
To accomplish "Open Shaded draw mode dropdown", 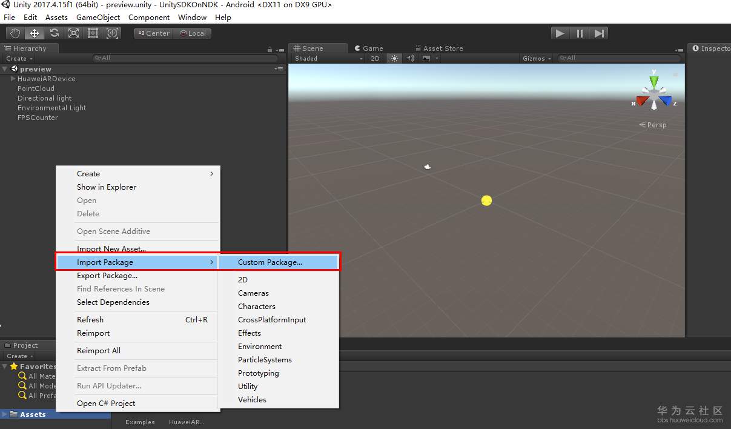I will pyautogui.click(x=328, y=58).
